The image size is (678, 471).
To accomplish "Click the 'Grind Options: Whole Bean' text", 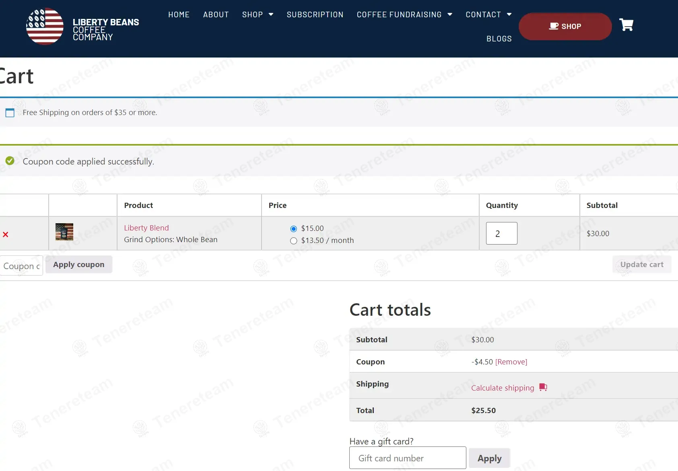I will 171,239.
